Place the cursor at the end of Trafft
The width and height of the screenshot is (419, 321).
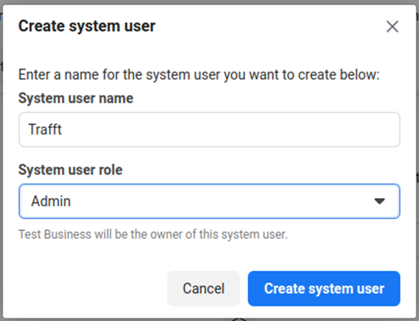(63, 129)
